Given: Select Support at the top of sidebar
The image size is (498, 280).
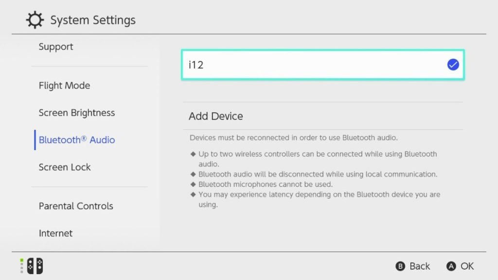Looking at the screenshot, I should (x=55, y=47).
